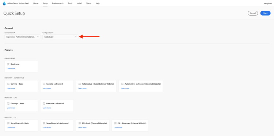Click the Presets section heading
The width and height of the screenshot is (274, 136).
[8, 50]
